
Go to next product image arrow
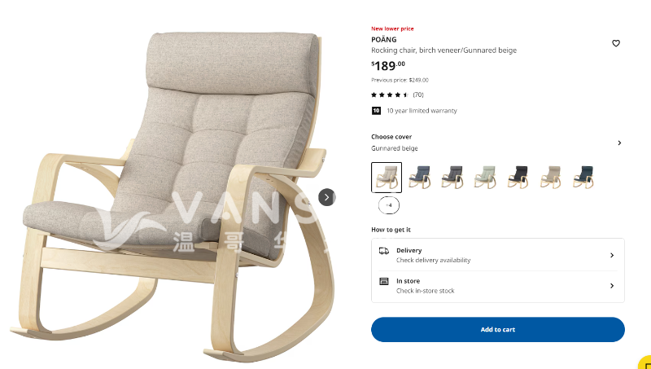[327, 197]
